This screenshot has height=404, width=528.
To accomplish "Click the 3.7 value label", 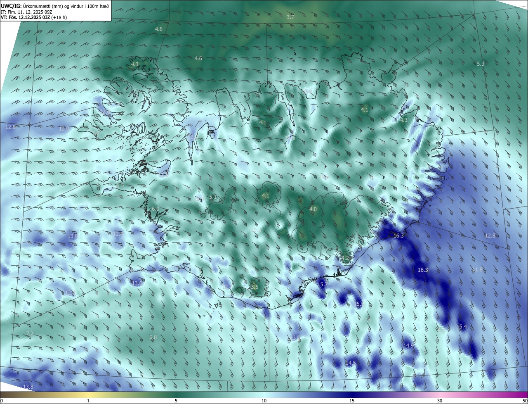I will point(290,17).
